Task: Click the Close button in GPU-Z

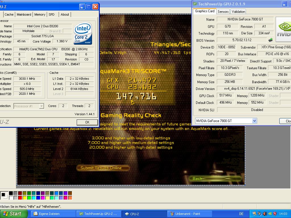Action: coord(285,121)
